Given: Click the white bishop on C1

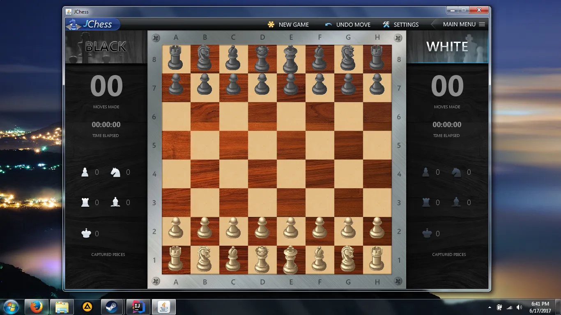Looking at the screenshot, I should (233, 260).
